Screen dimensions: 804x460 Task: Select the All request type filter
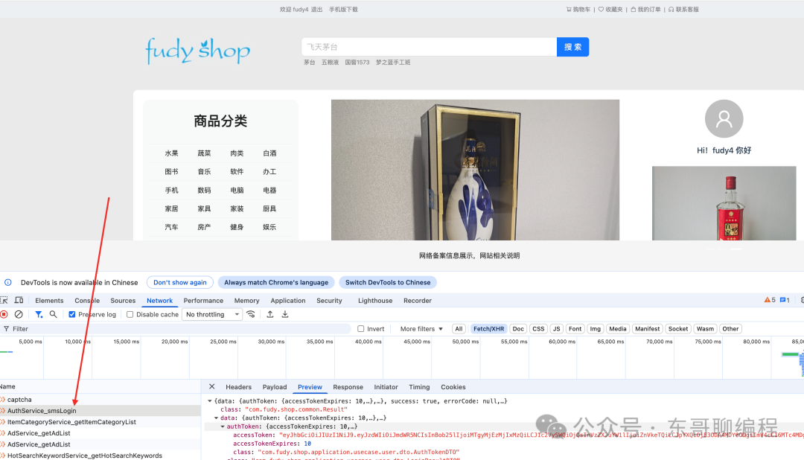click(459, 329)
